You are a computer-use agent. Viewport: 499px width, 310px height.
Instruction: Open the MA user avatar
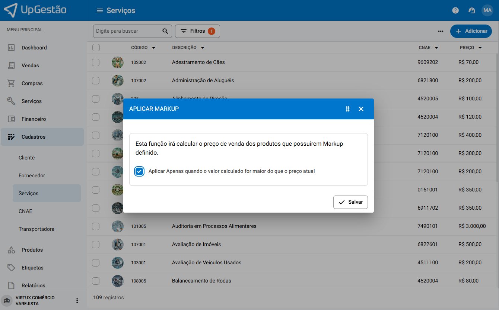click(x=487, y=10)
